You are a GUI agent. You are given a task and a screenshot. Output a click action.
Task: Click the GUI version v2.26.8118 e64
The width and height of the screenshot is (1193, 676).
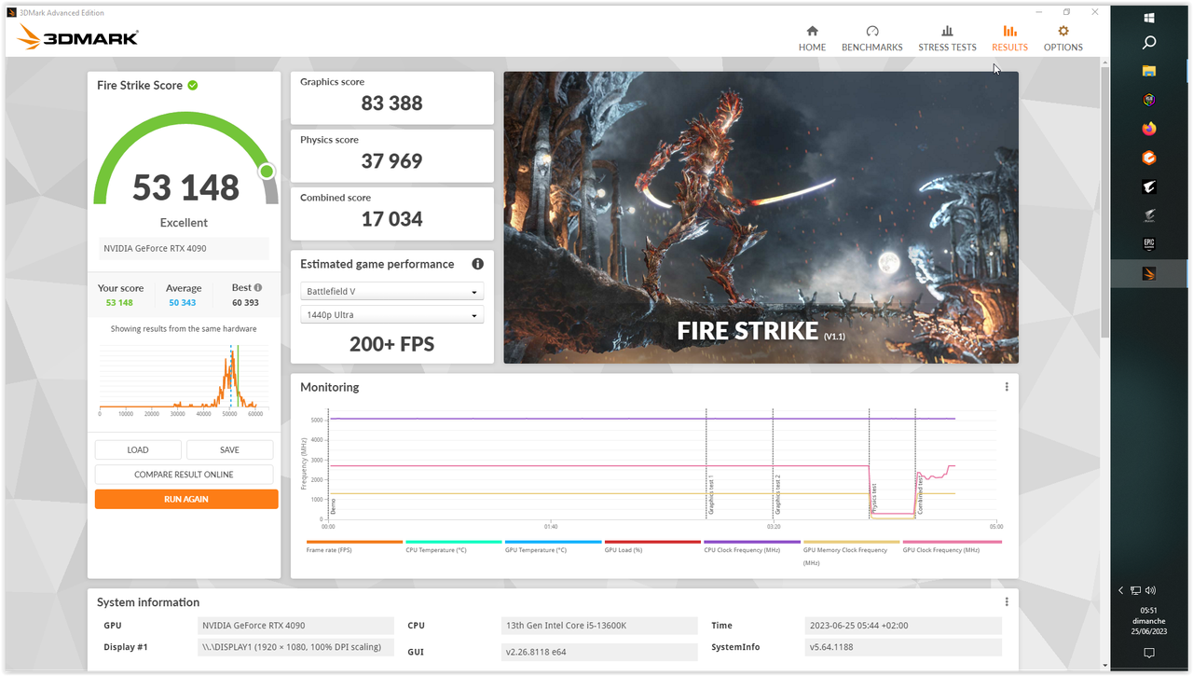coord(599,651)
